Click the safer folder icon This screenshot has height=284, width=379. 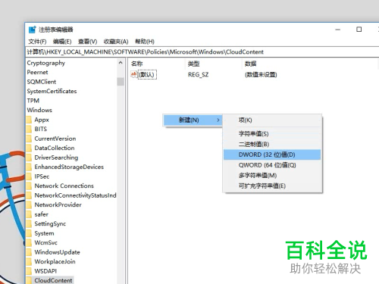click(30, 214)
